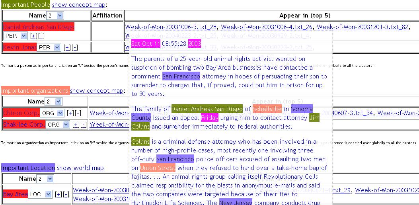Expand Name count dropdown in organizations table
The width and height of the screenshot is (419, 205).
(54, 102)
